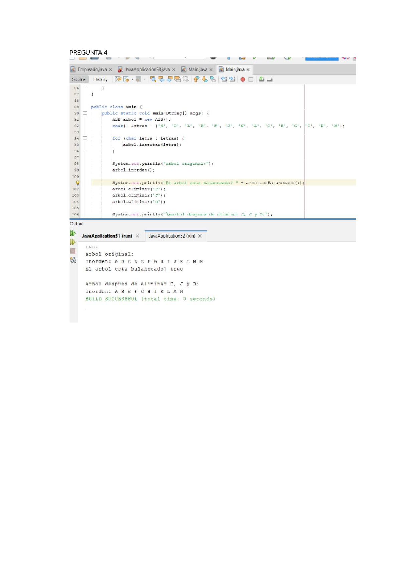Go to the previous bookmark icon

tap(196, 79)
